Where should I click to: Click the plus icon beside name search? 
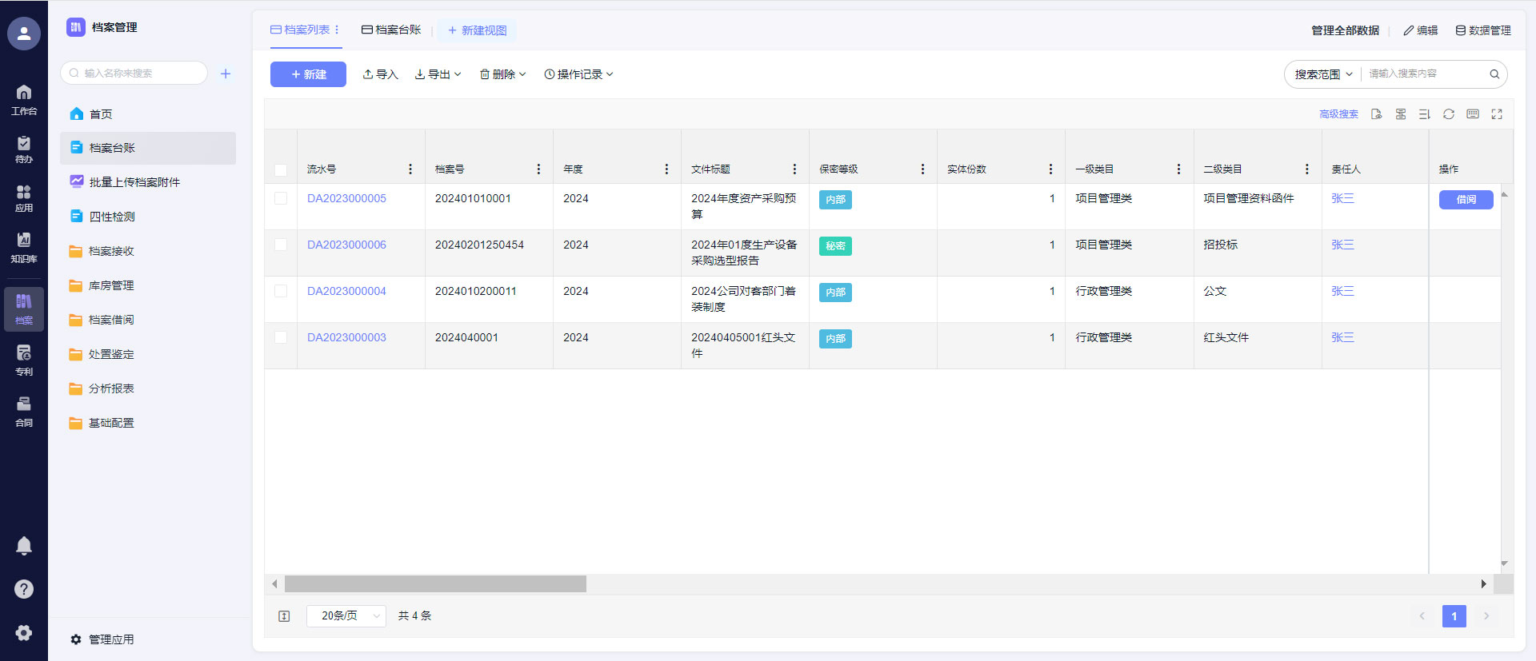point(226,74)
